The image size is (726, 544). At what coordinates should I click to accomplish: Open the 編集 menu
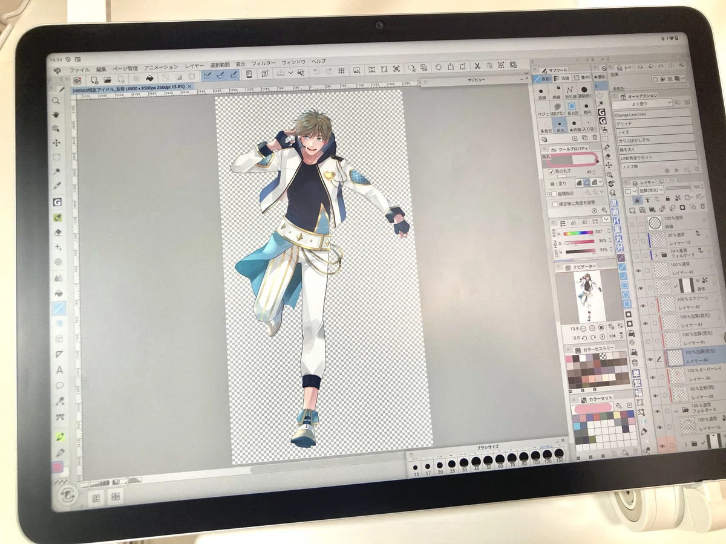101,68
